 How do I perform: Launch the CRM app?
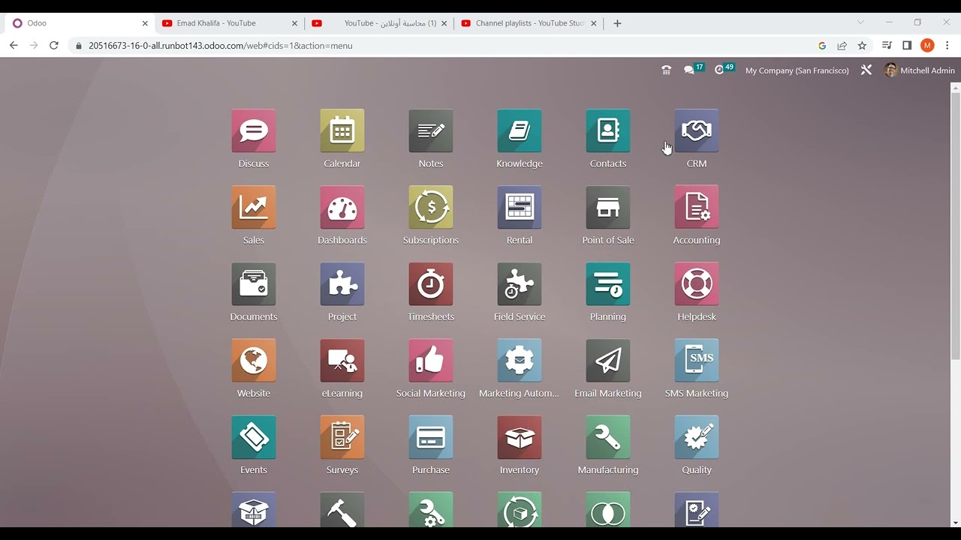coord(697,131)
